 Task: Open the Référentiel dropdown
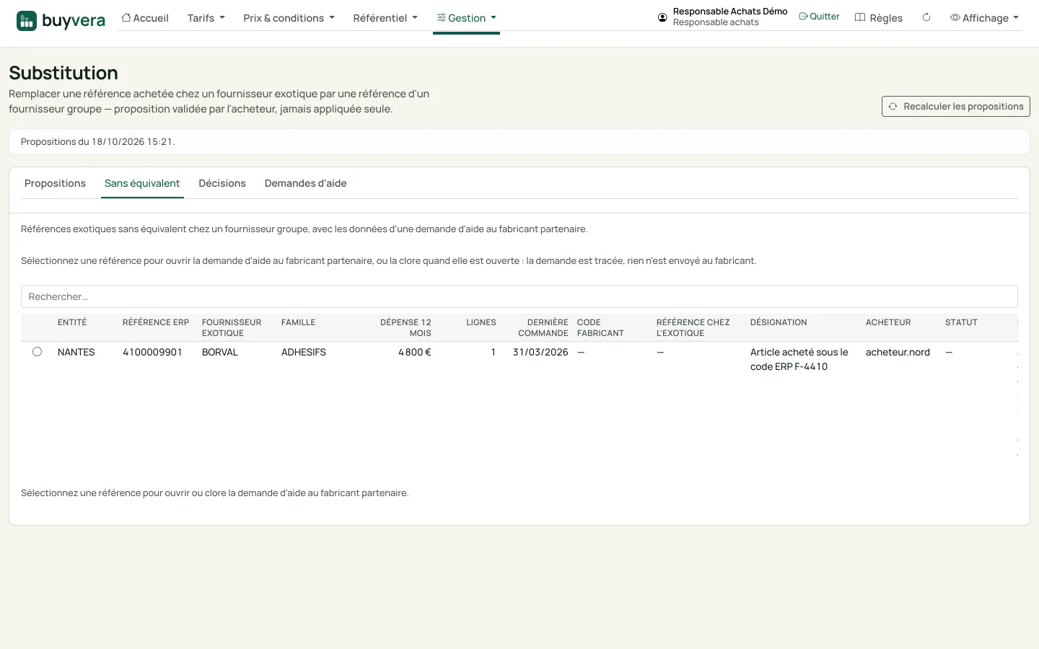(385, 18)
